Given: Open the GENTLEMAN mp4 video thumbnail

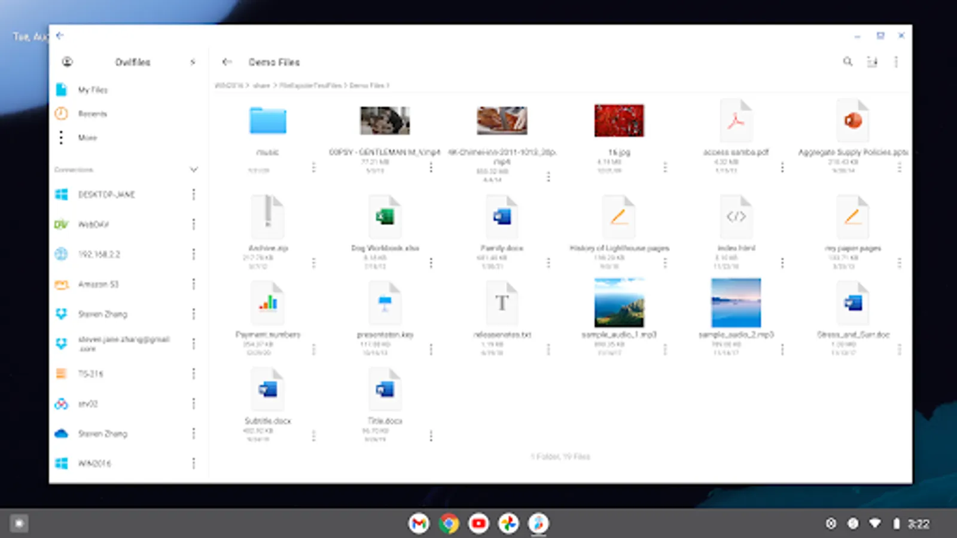Looking at the screenshot, I should pos(385,120).
